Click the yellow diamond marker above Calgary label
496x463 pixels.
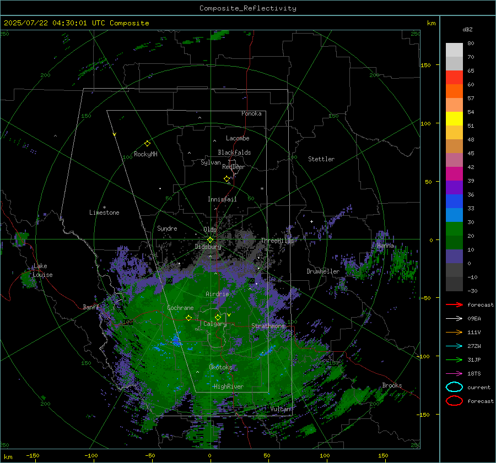click(x=218, y=317)
